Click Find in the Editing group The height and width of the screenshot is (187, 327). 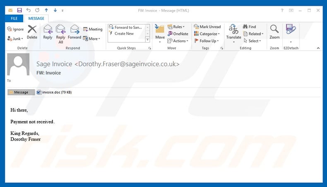click(250, 26)
